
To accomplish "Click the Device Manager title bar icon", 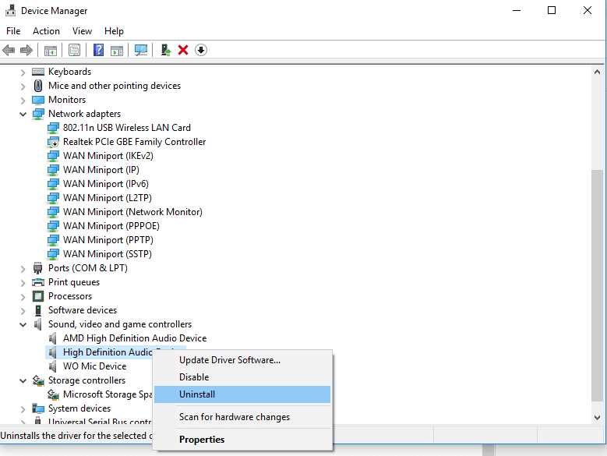I will click(x=10, y=10).
